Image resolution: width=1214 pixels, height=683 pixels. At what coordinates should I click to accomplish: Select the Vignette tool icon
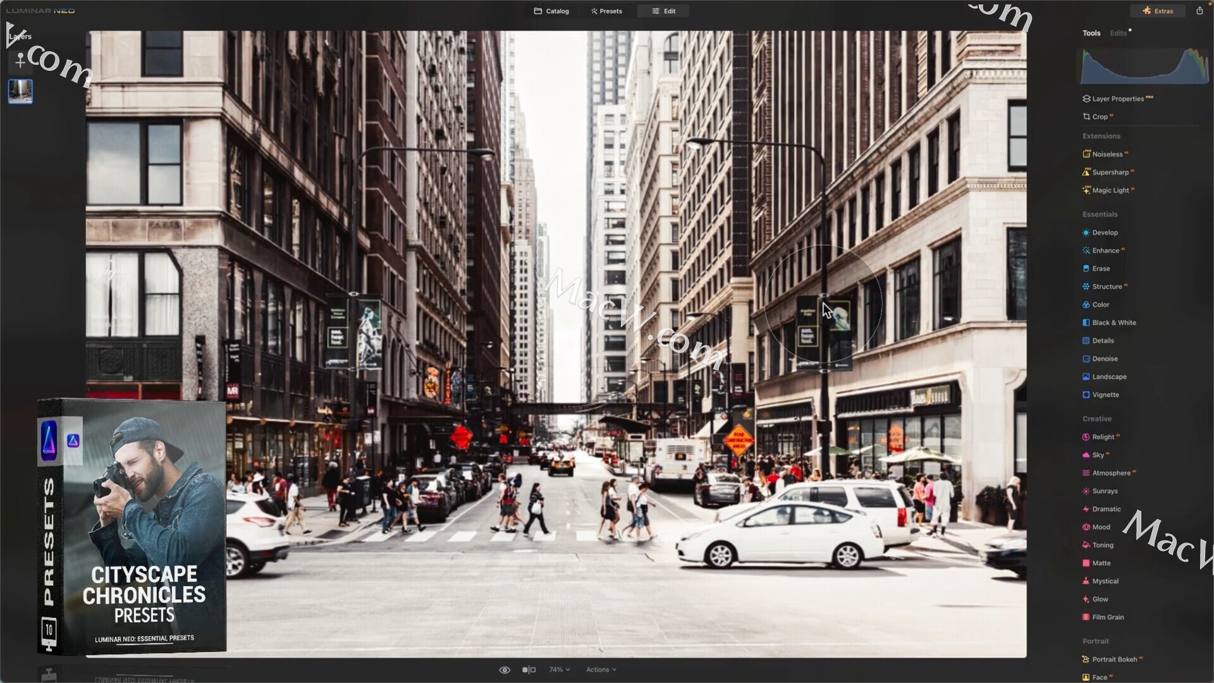coord(1086,395)
